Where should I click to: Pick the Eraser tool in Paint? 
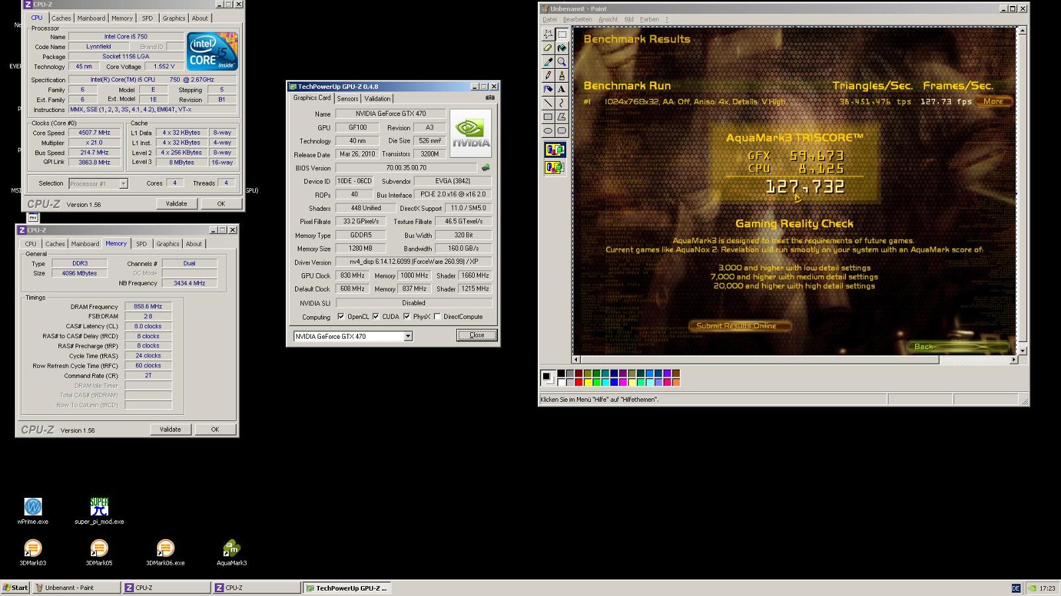coord(548,48)
